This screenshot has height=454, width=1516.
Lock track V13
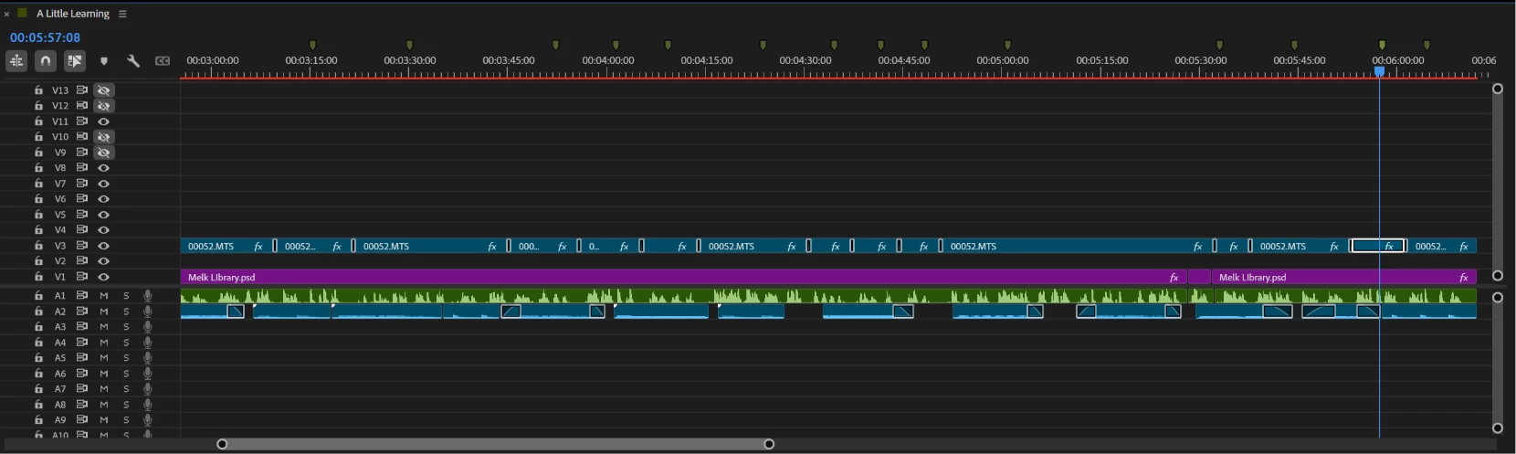38,90
